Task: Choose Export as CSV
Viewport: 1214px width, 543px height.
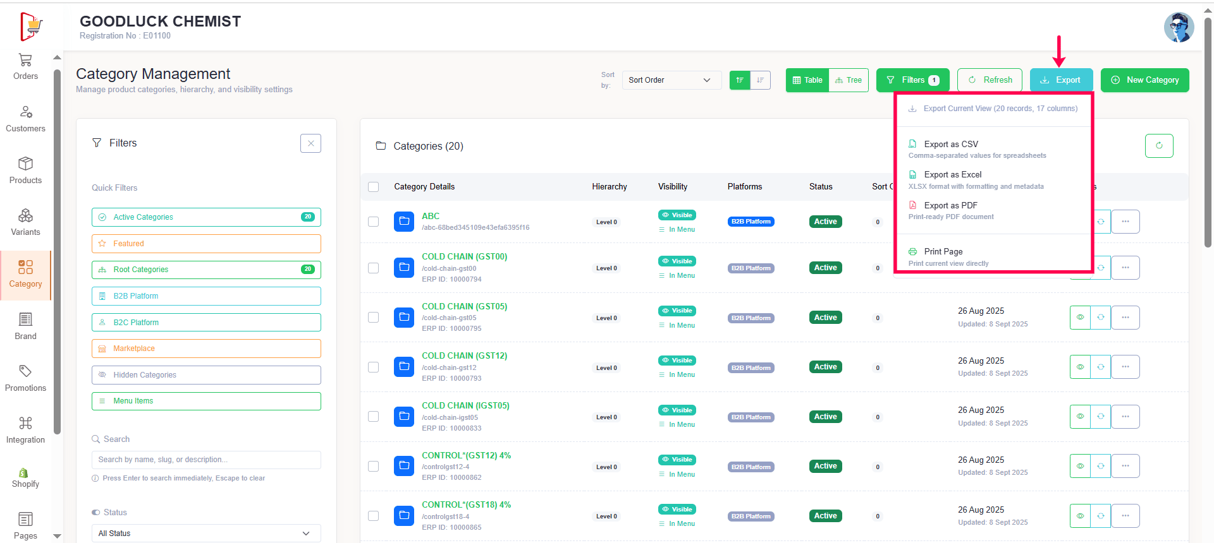Action: click(x=951, y=145)
